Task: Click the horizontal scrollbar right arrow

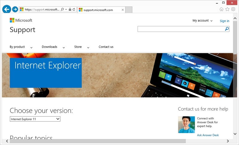Action: point(228,141)
